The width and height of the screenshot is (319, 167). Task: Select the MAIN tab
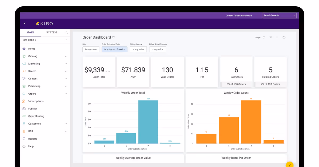pyautogui.click(x=30, y=32)
